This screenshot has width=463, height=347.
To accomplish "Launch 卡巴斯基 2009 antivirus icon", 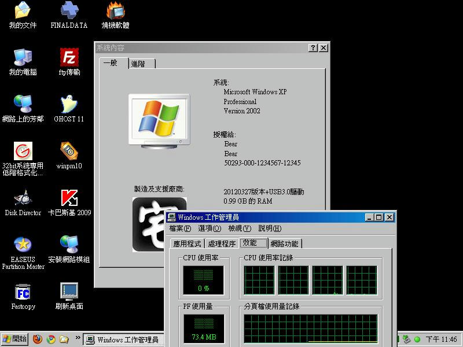I will click(x=69, y=198).
